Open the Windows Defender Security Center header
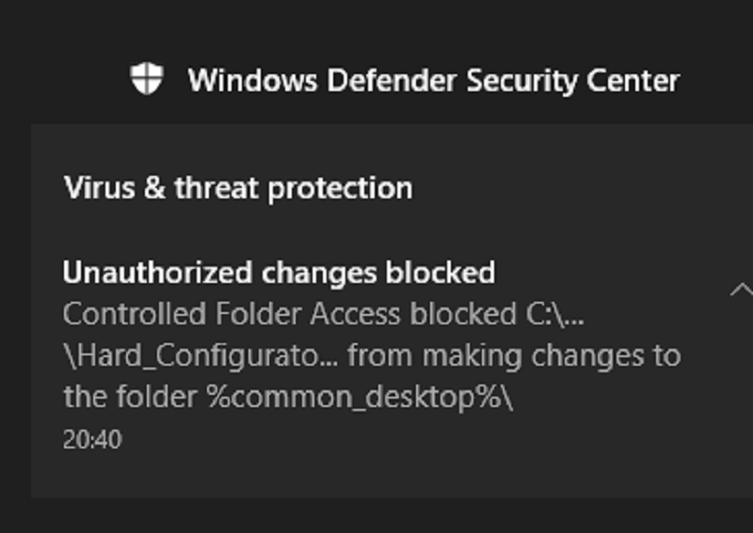The height and width of the screenshot is (533, 753). 433,80
